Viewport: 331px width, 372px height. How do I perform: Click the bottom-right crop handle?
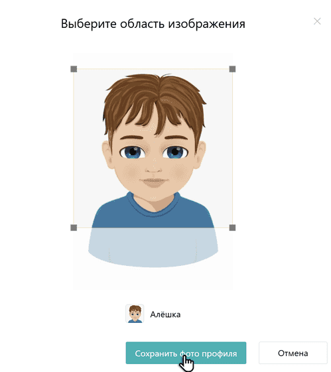(x=232, y=227)
